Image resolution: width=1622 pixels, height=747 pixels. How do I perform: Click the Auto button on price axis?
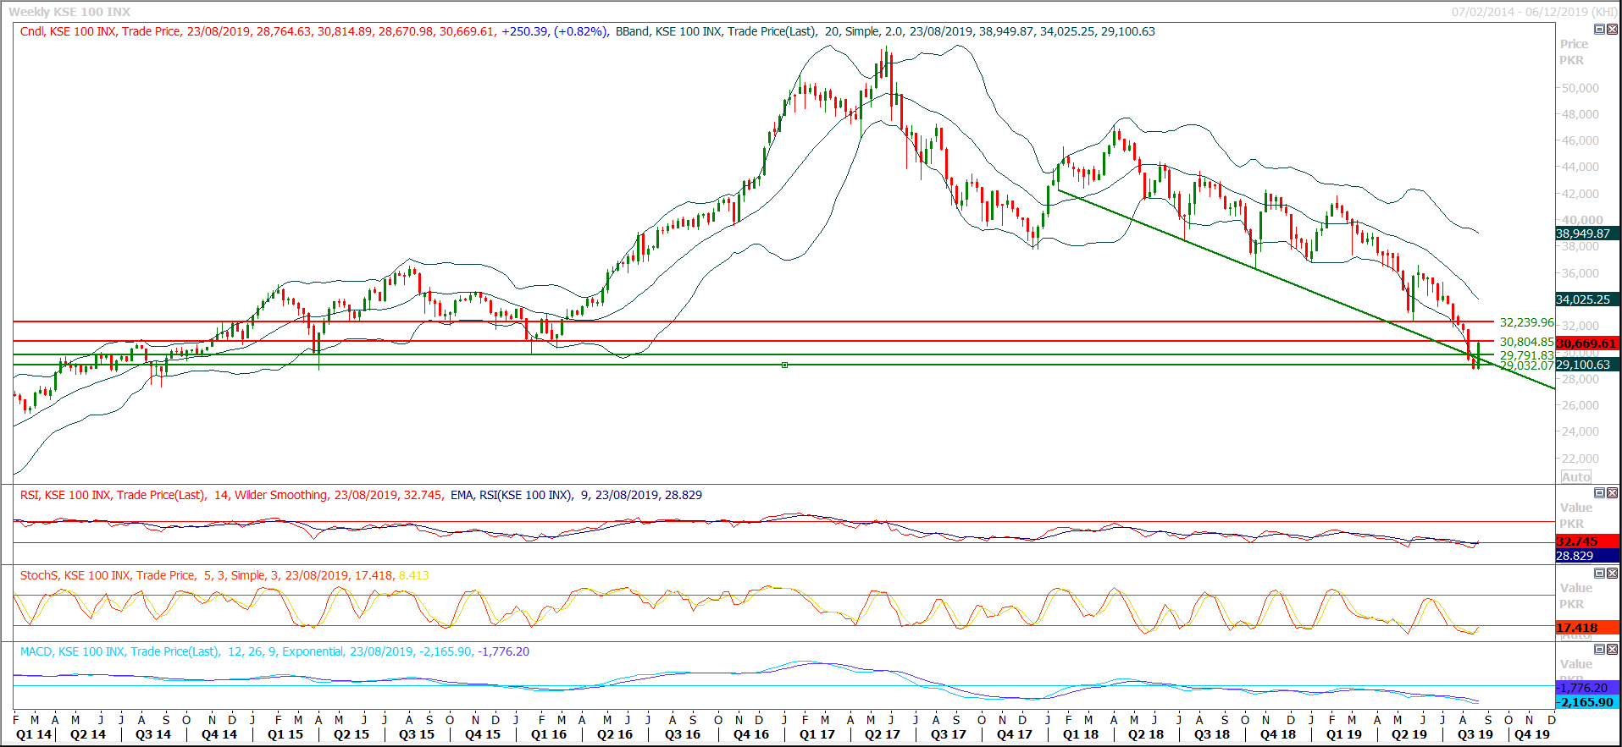1575,477
